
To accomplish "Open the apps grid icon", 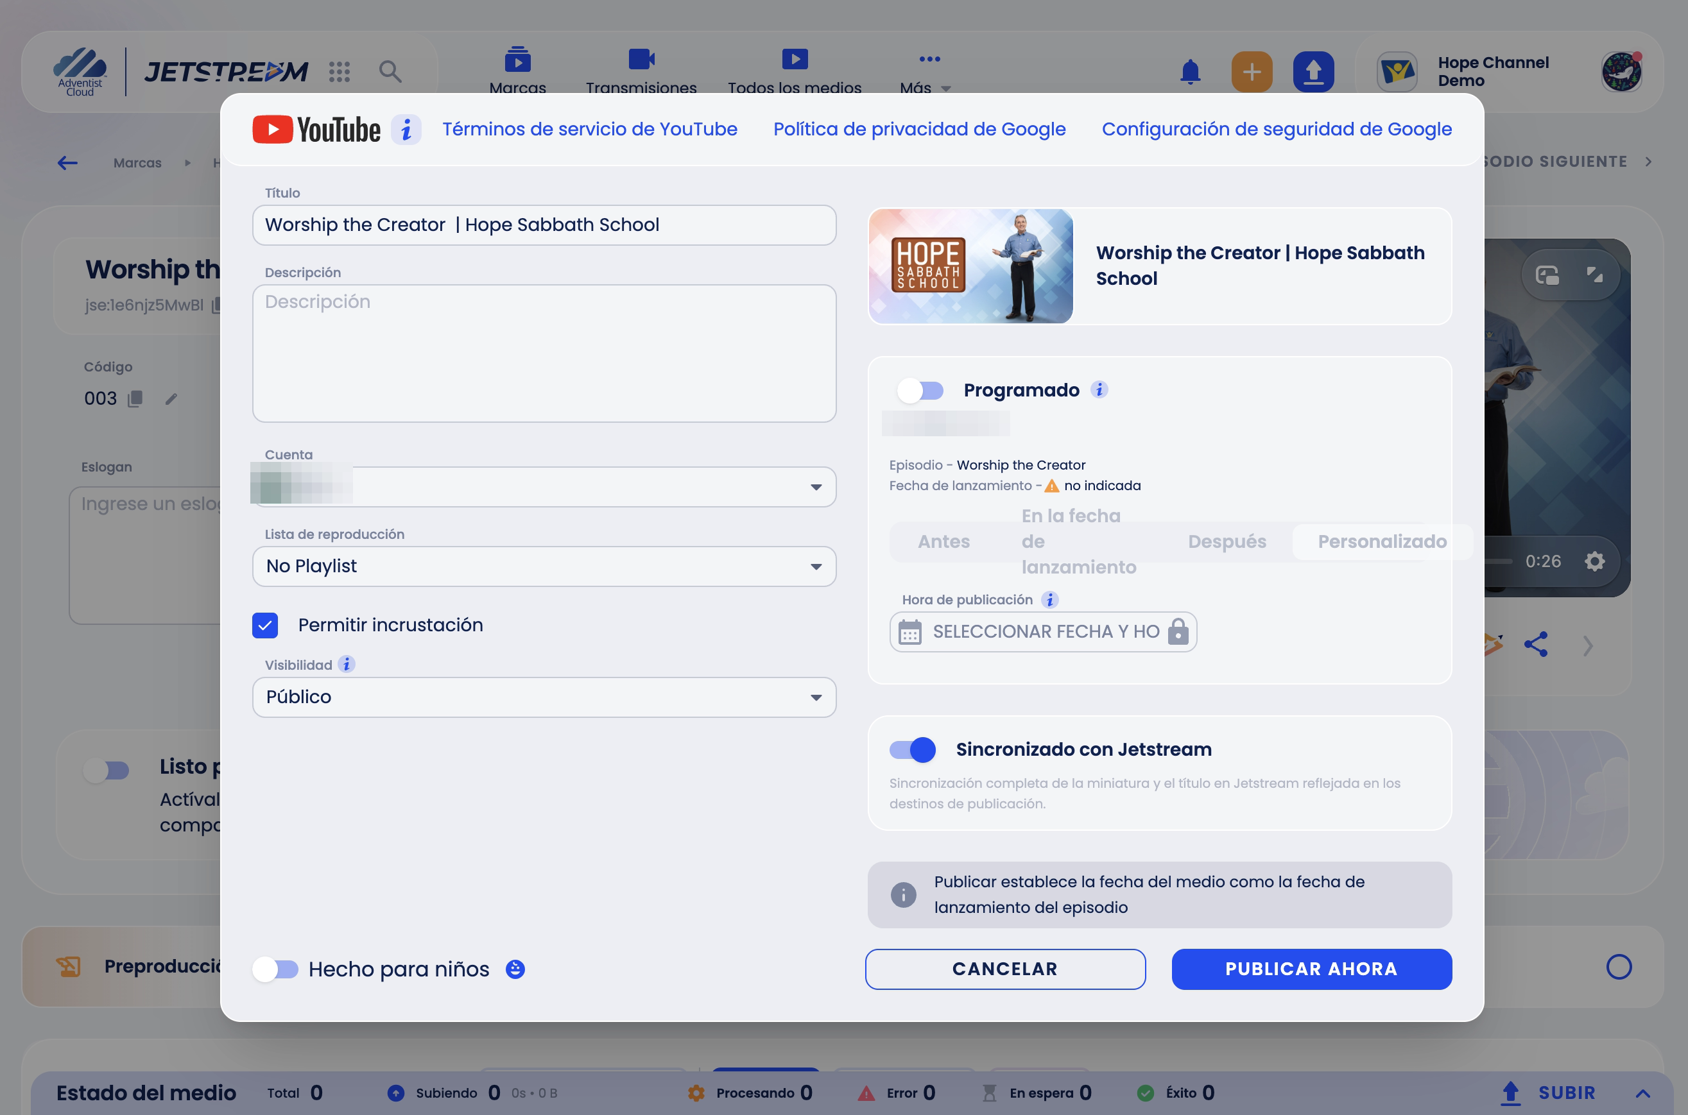I will [340, 71].
